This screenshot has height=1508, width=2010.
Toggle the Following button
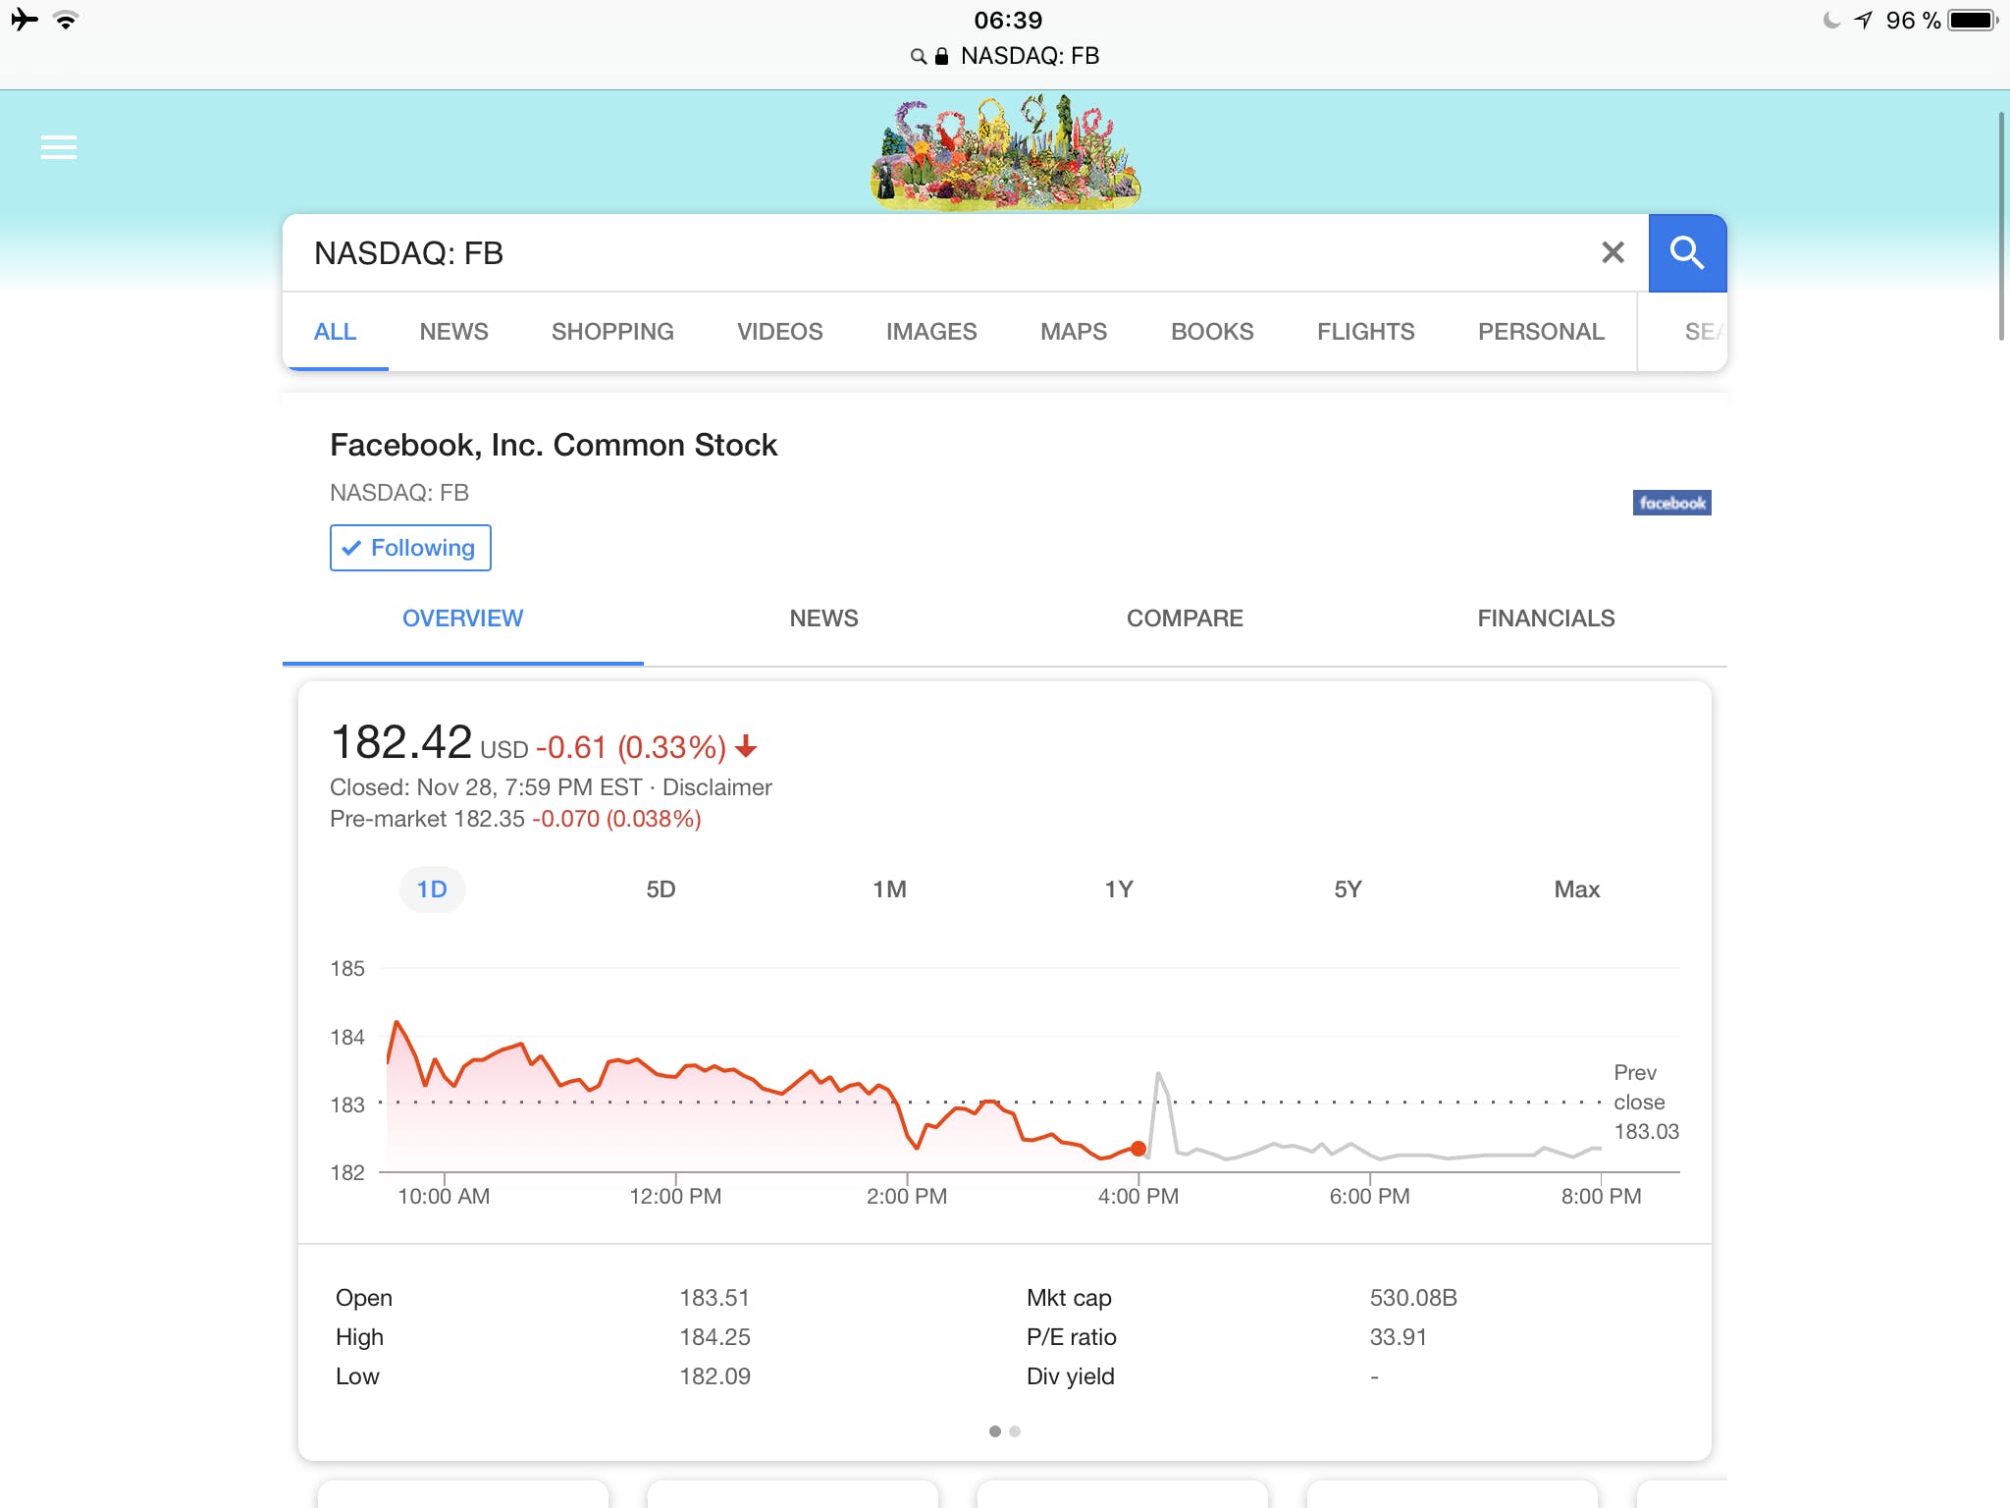coord(410,548)
